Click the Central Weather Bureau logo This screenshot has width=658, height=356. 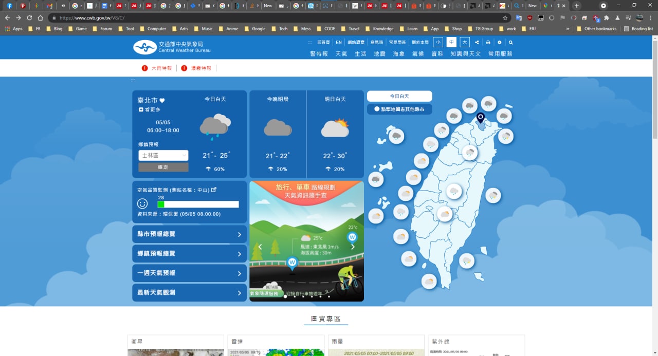[172, 47]
